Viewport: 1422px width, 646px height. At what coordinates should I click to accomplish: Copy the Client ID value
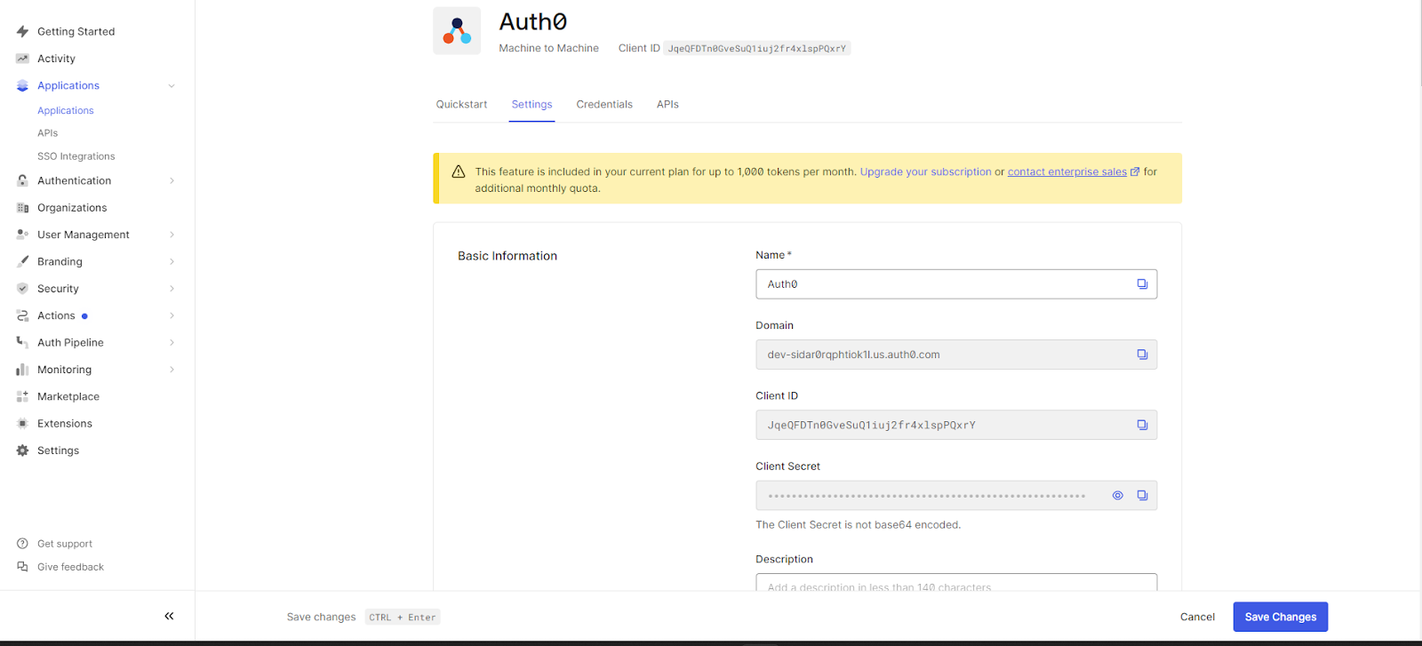[x=1142, y=425]
